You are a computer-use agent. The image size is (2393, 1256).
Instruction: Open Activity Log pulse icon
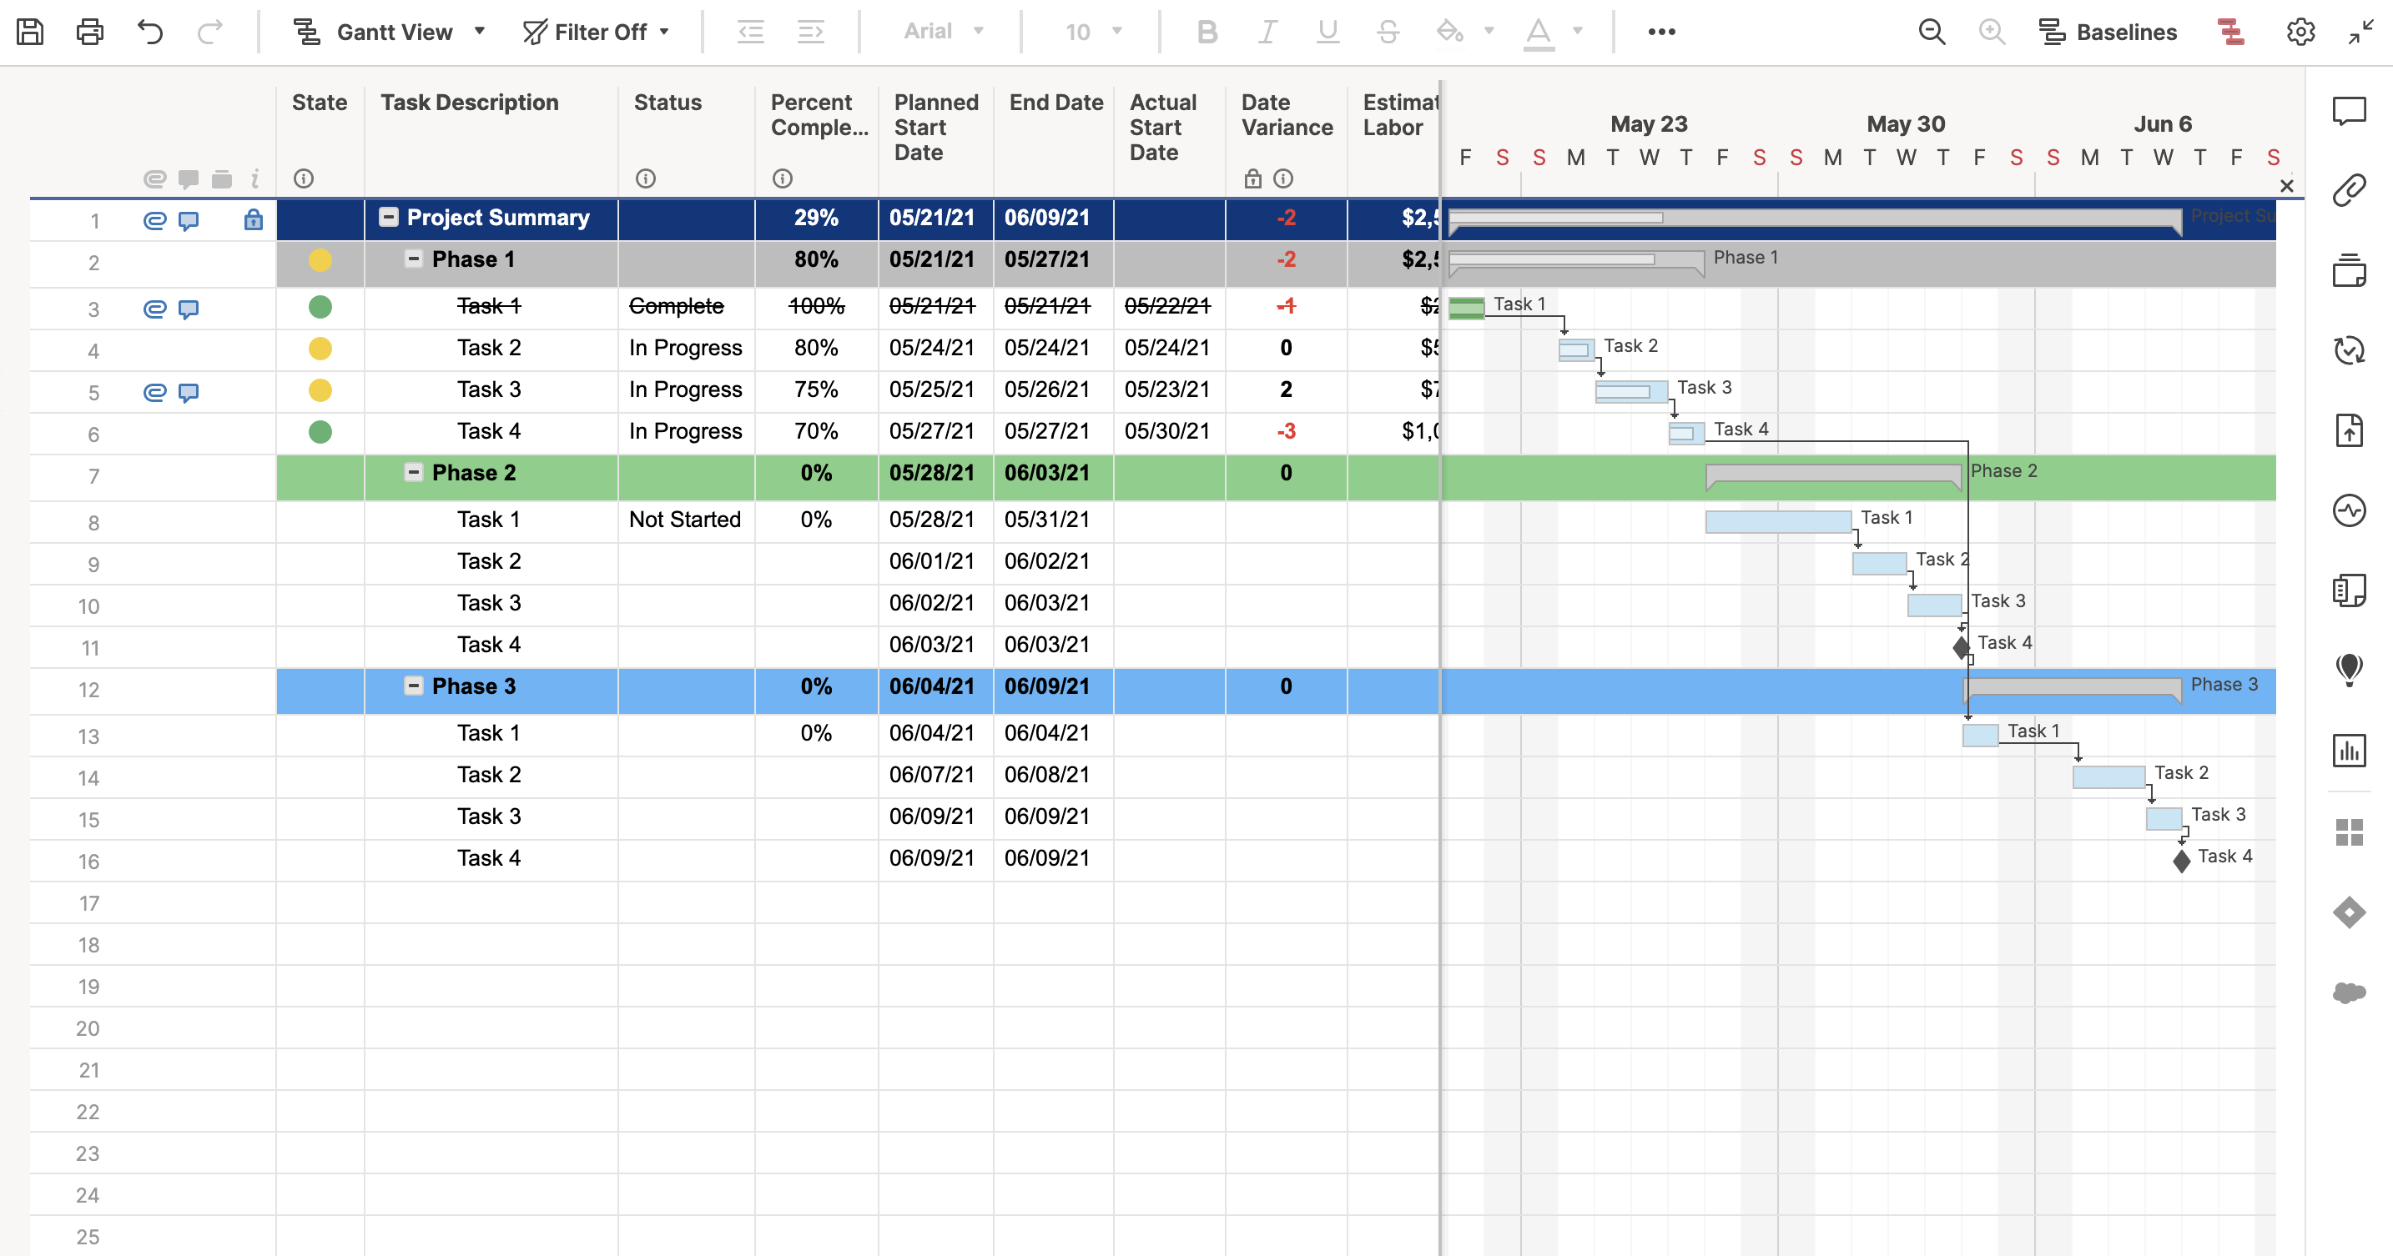coord(2349,510)
